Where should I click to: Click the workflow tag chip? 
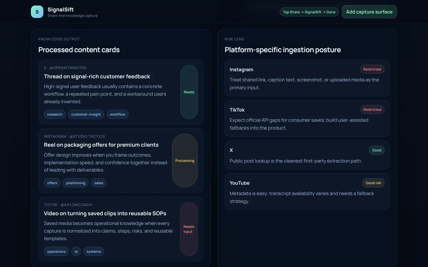[117, 114]
